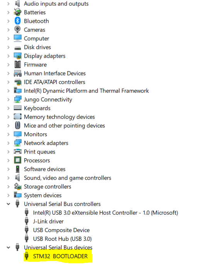Click the USB Root Hub plug icon
203x273 pixels.
point(27,239)
